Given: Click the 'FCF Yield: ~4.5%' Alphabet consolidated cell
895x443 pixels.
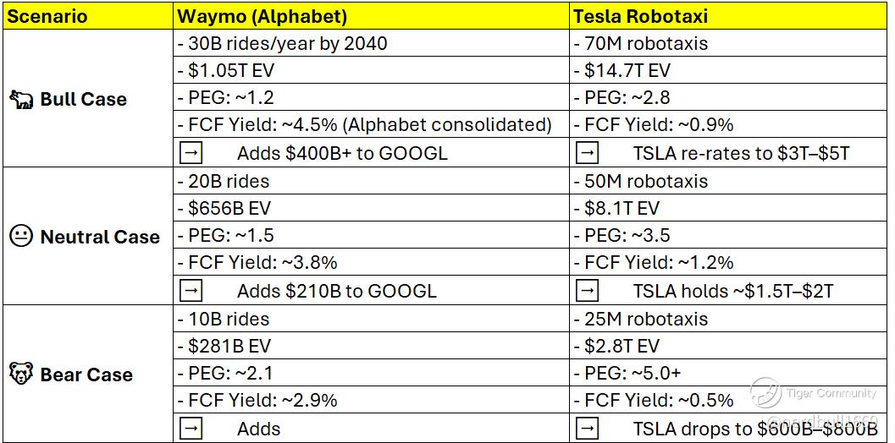Looking at the screenshot, I should [365, 125].
